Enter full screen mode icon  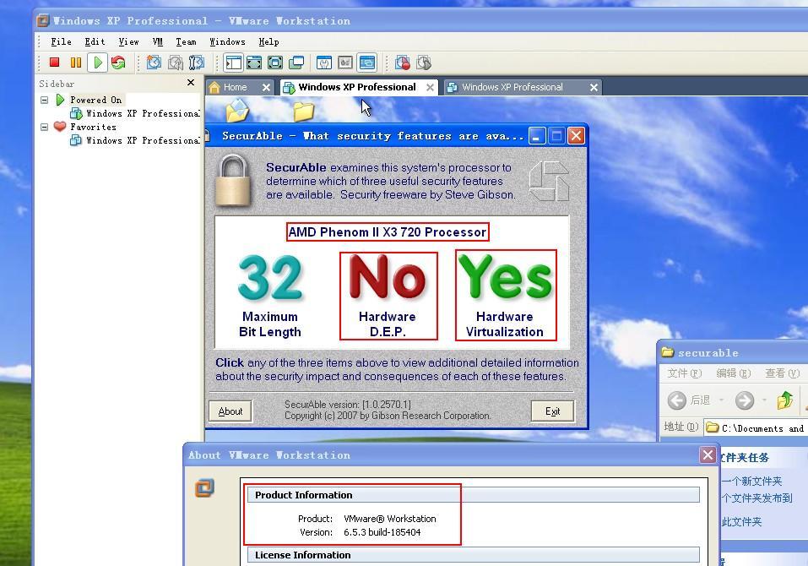tap(275, 63)
